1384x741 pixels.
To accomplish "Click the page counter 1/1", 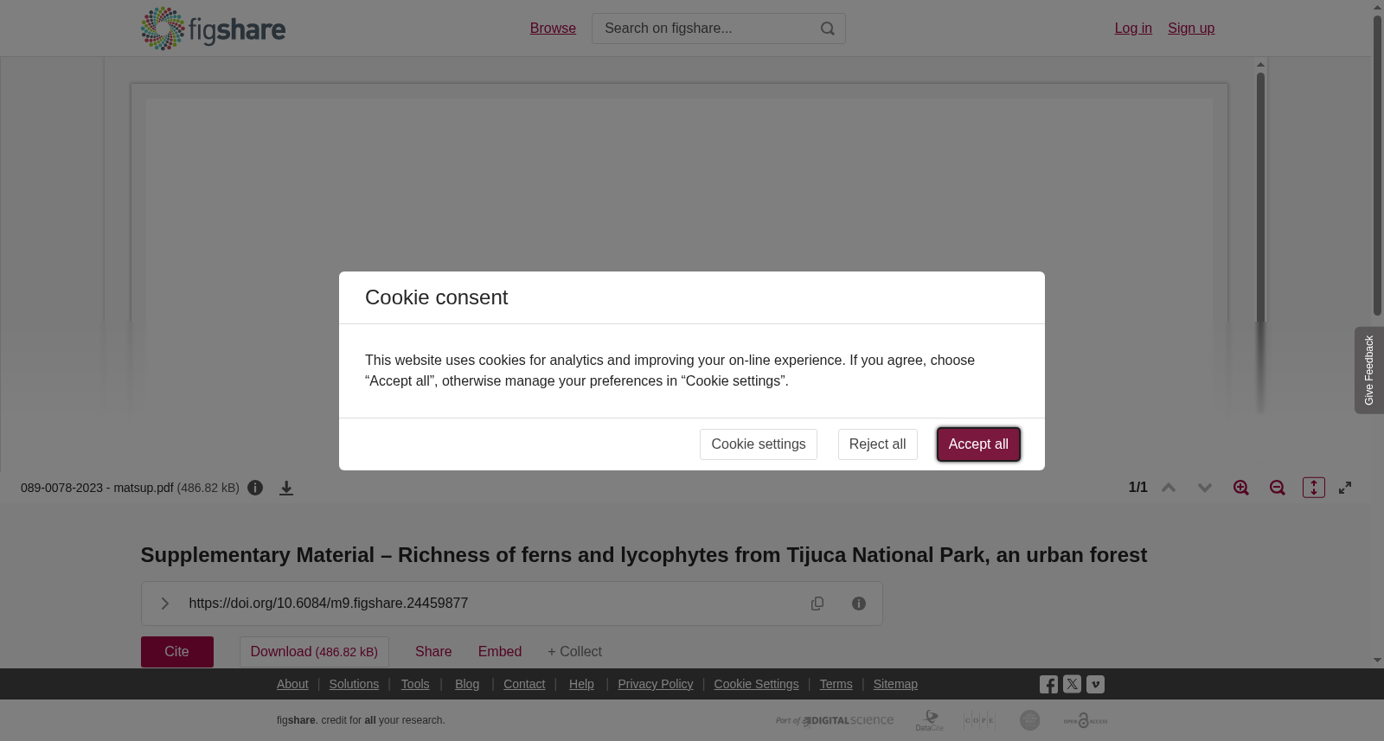I will pyautogui.click(x=1138, y=488).
